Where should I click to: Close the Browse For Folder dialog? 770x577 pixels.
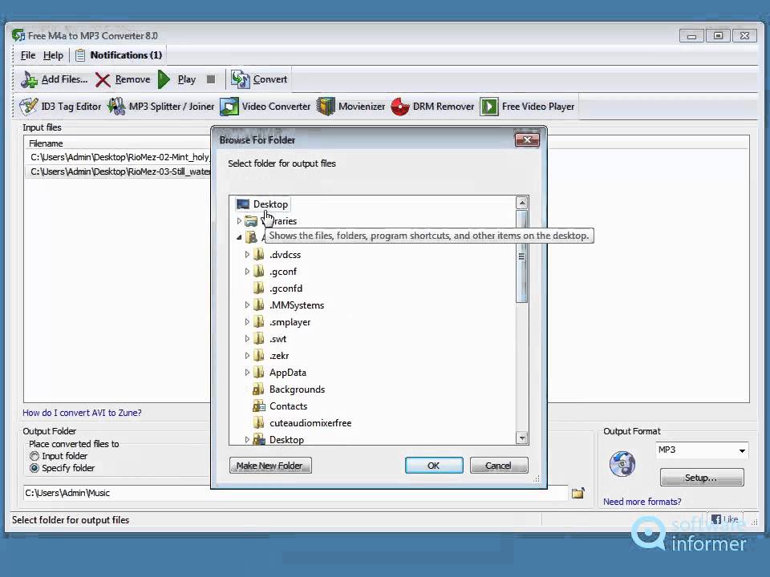coord(527,139)
